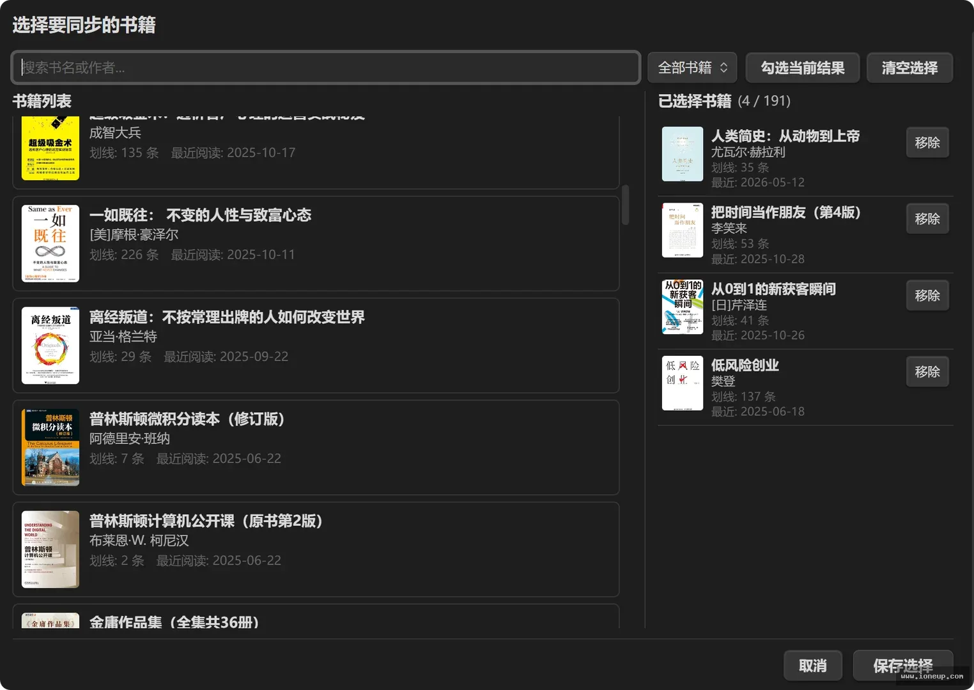Click the title 人类简史：从动物到上帝 in the selected list
The height and width of the screenshot is (690, 974).
pos(785,136)
